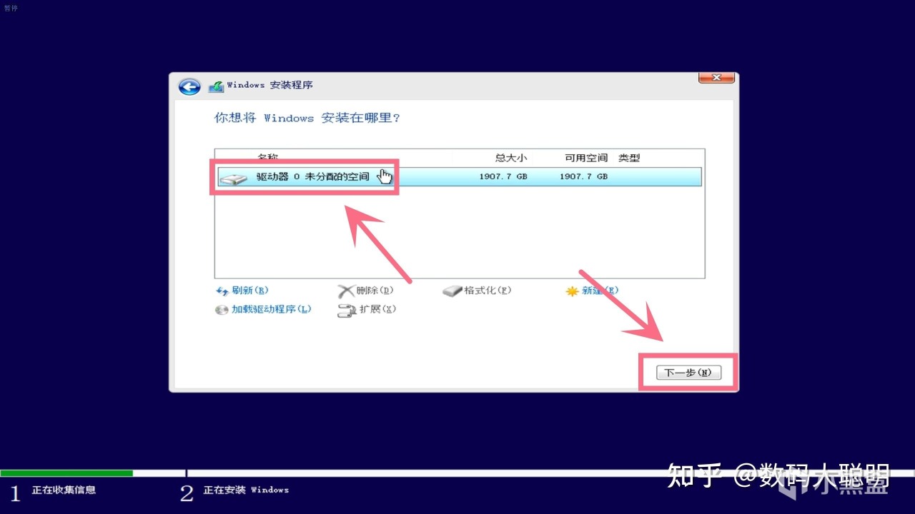Click the 扩展 extend partition icon
Screen dimensions: 915x514
coord(347,310)
